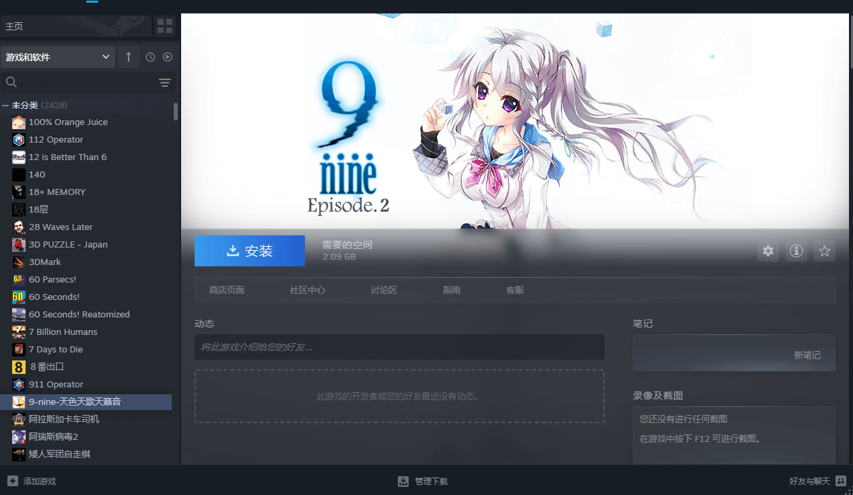This screenshot has width=853, height=495.
Task: Select the 140 game icon
Action: click(19, 175)
